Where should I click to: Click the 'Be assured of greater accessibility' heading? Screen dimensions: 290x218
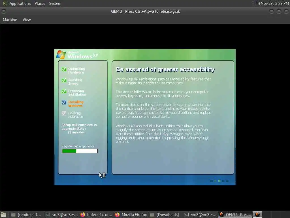(x=165, y=69)
